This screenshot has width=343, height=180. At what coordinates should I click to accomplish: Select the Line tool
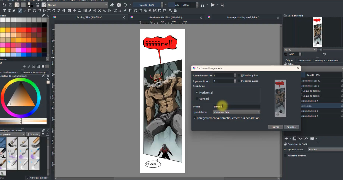click(25, 11)
